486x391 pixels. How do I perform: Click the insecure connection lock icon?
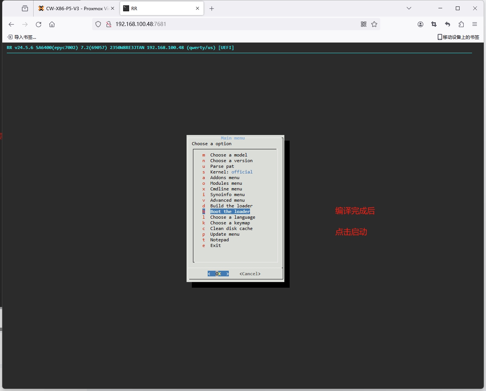pyautogui.click(x=108, y=24)
